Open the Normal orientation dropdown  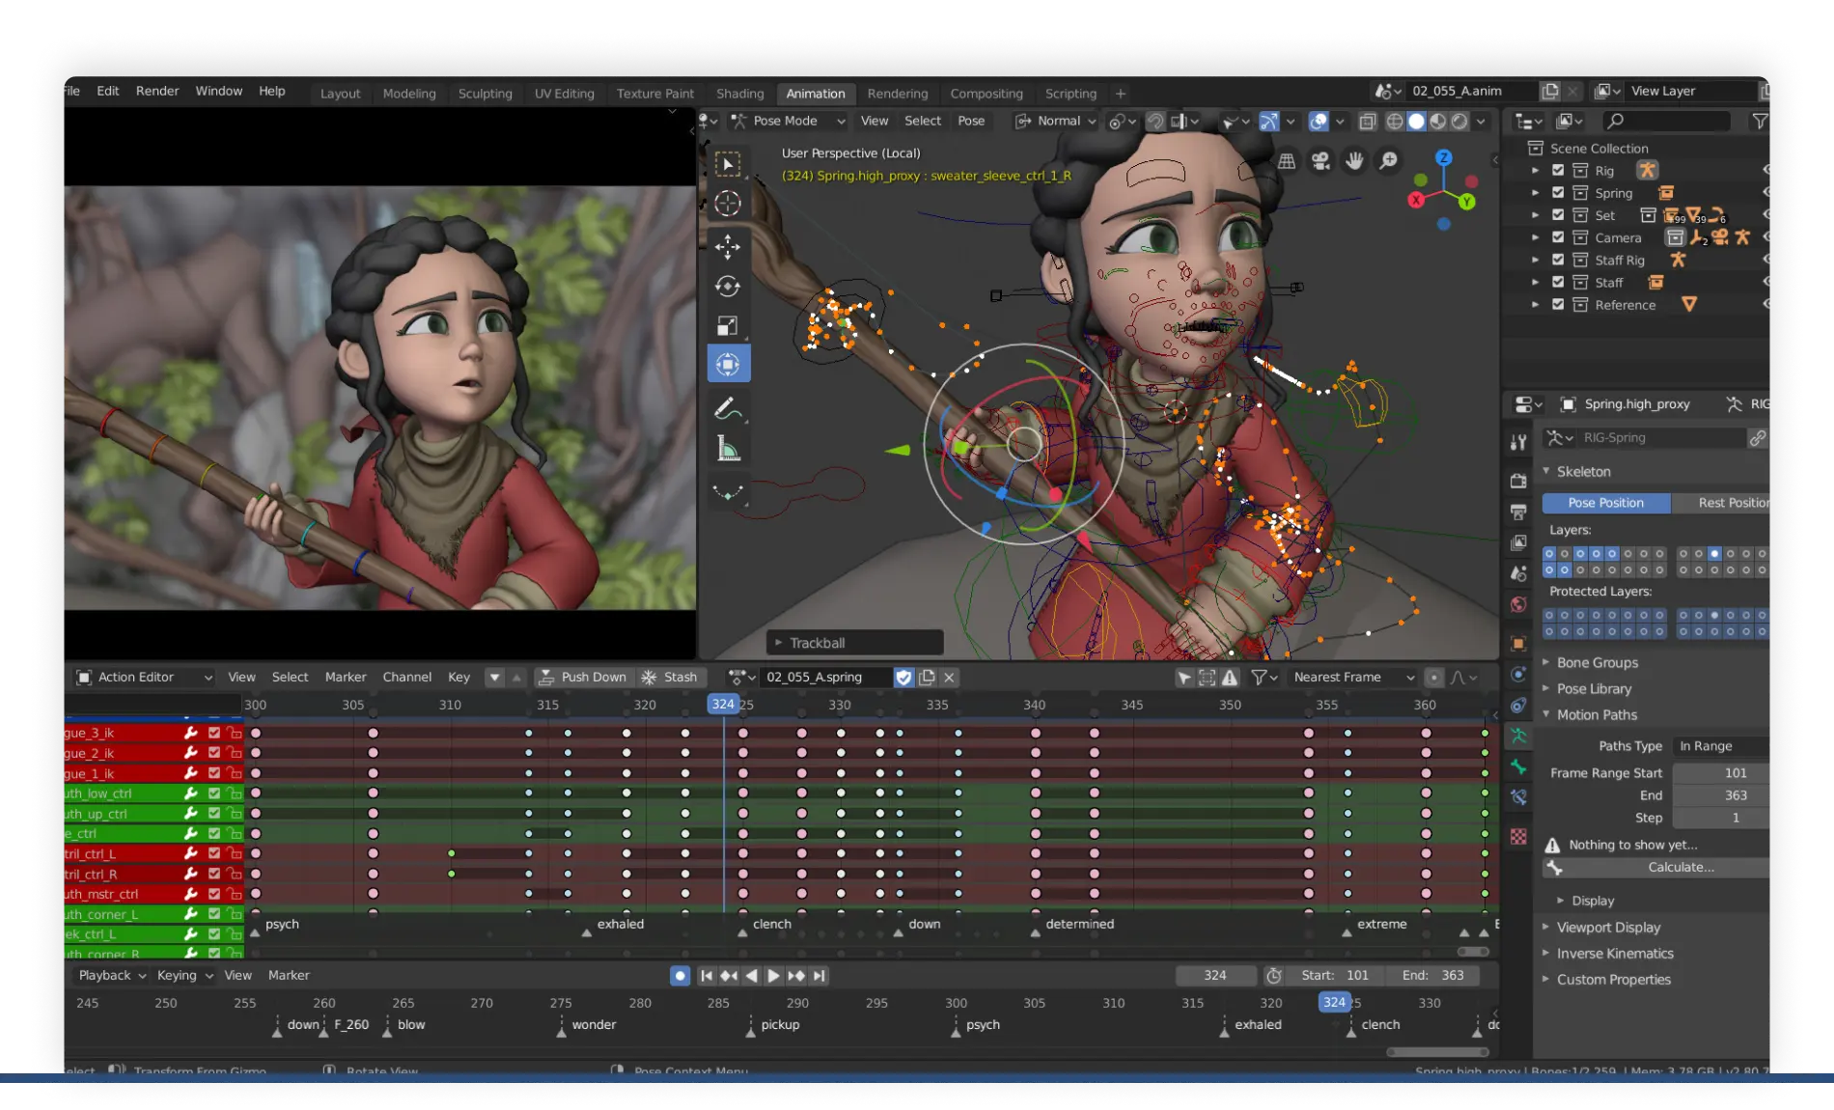click(1055, 121)
